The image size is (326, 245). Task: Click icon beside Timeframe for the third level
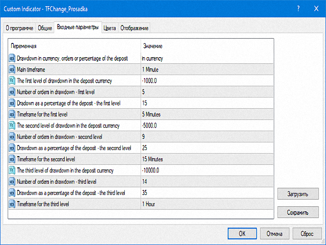click(x=12, y=204)
